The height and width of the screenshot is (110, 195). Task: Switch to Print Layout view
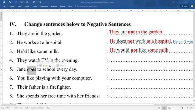tap(164, 108)
